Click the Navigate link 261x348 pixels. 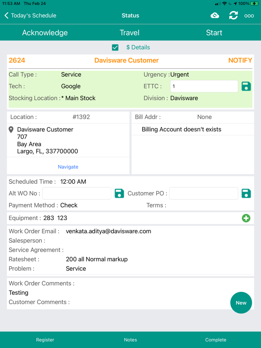point(68,167)
